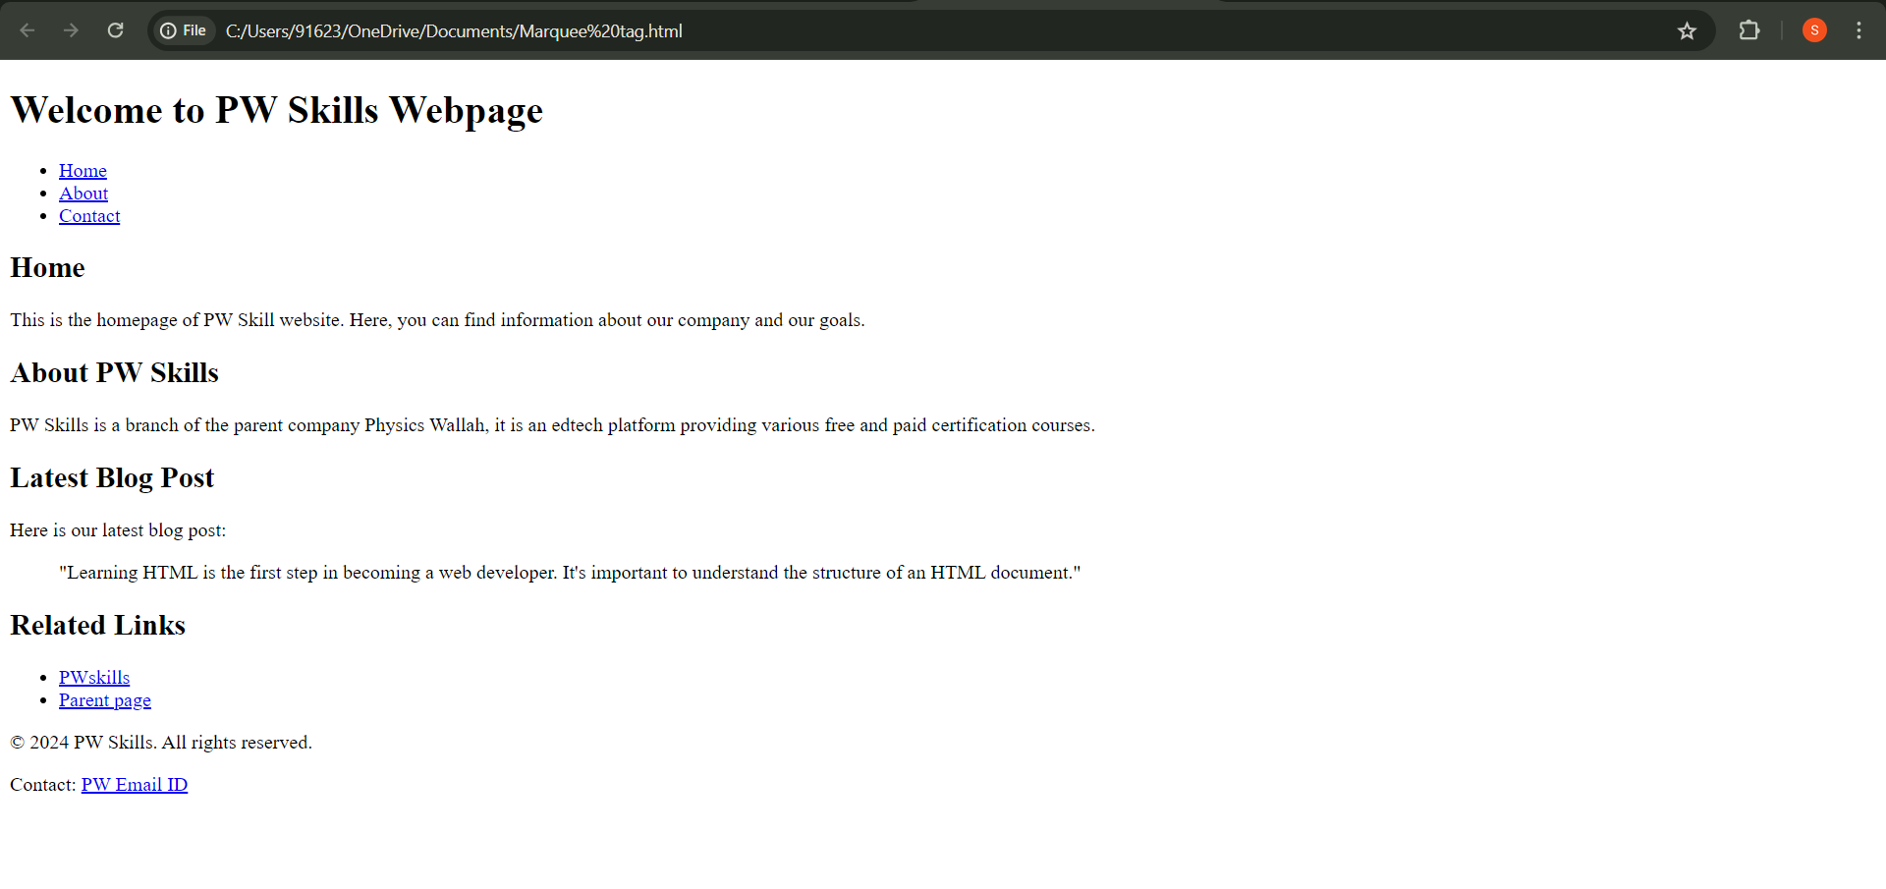Viewport: 1886px width, 889px height.
Task: Click the 'Contact:' label text
Action: click(43, 785)
